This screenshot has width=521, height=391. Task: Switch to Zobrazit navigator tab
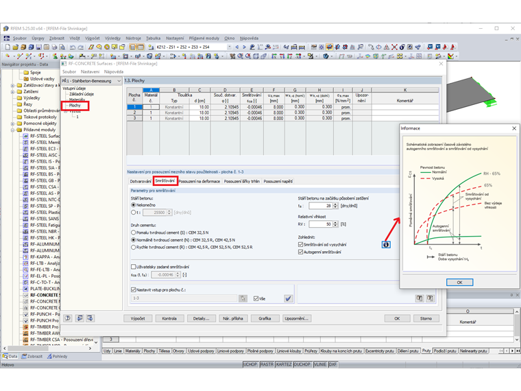tap(32, 356)
